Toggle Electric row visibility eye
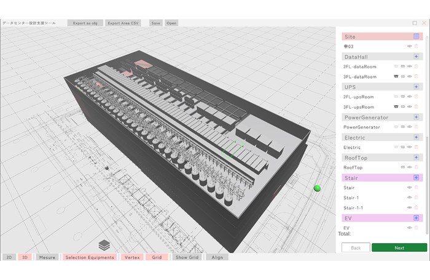 click(x=410, y=147)
